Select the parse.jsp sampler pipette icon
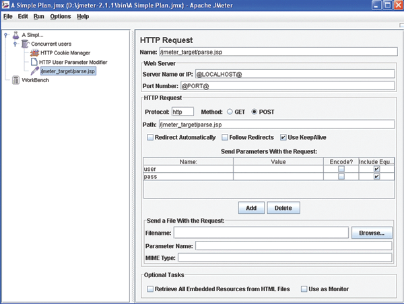Image resolution: width=404 pixels, height=304 pixels. (x=34, y=71)
